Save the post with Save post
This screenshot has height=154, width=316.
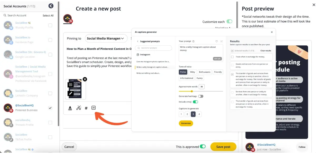click(x=223, y=147)
